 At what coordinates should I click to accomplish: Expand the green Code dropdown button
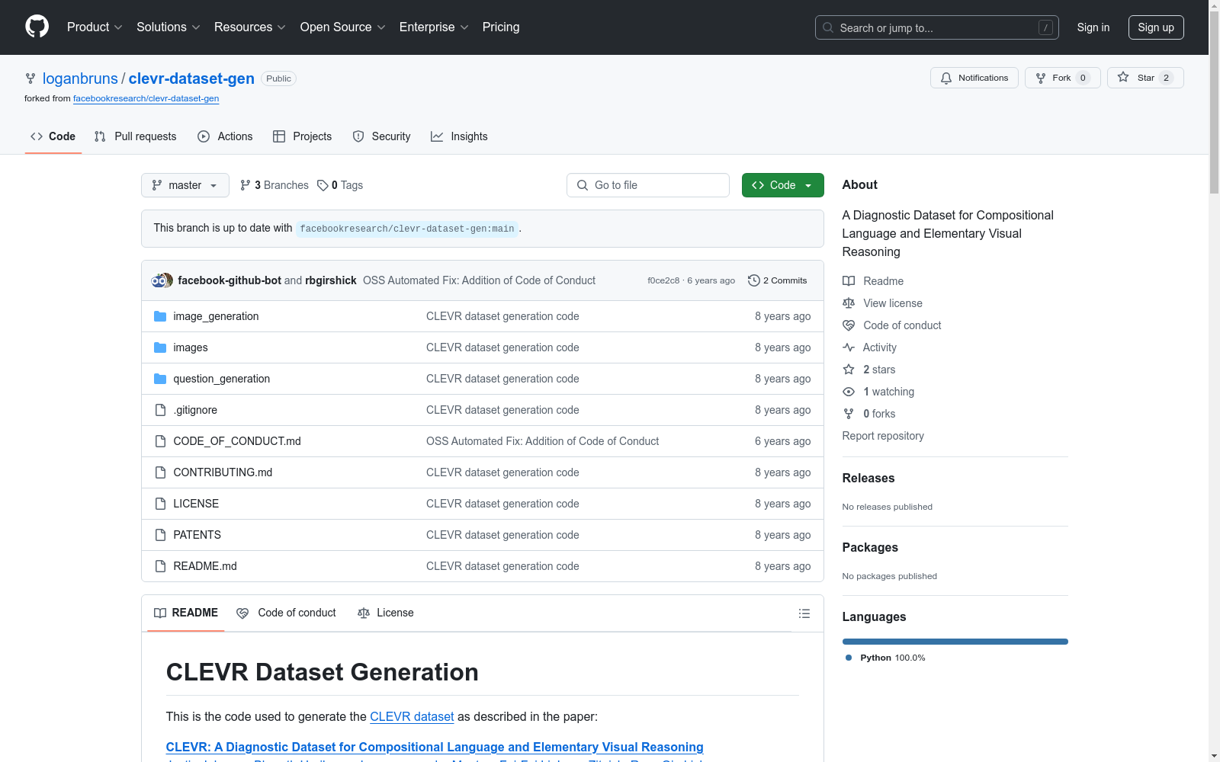782,185
